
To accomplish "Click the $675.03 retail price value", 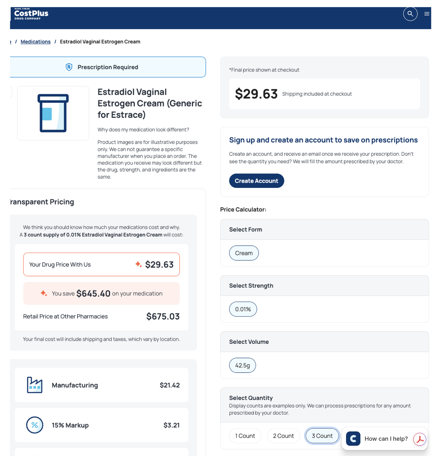I will [x=163, y=316].
